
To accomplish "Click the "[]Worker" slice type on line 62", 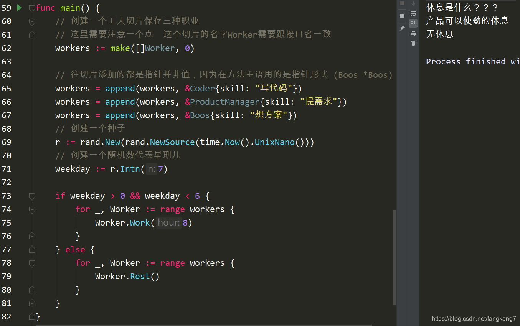I will coord(155,48).
